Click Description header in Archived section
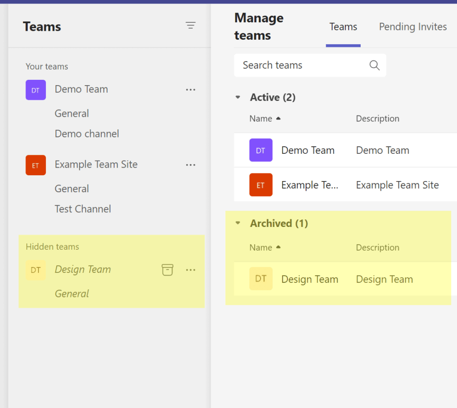Screen dimensions: 457x408 (378, 247)
